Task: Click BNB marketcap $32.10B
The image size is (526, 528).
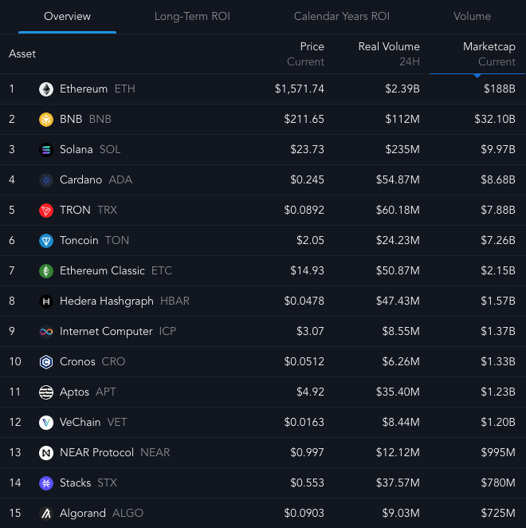Action: click(x=495, y=119)
